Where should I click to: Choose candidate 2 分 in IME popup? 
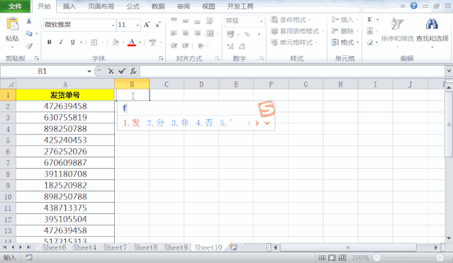(x=156, y=123)
